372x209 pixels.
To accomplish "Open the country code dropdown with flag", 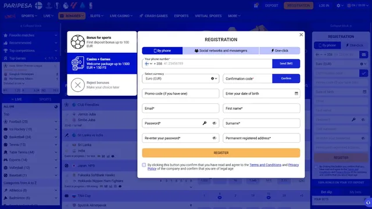I will click(148, 63).
